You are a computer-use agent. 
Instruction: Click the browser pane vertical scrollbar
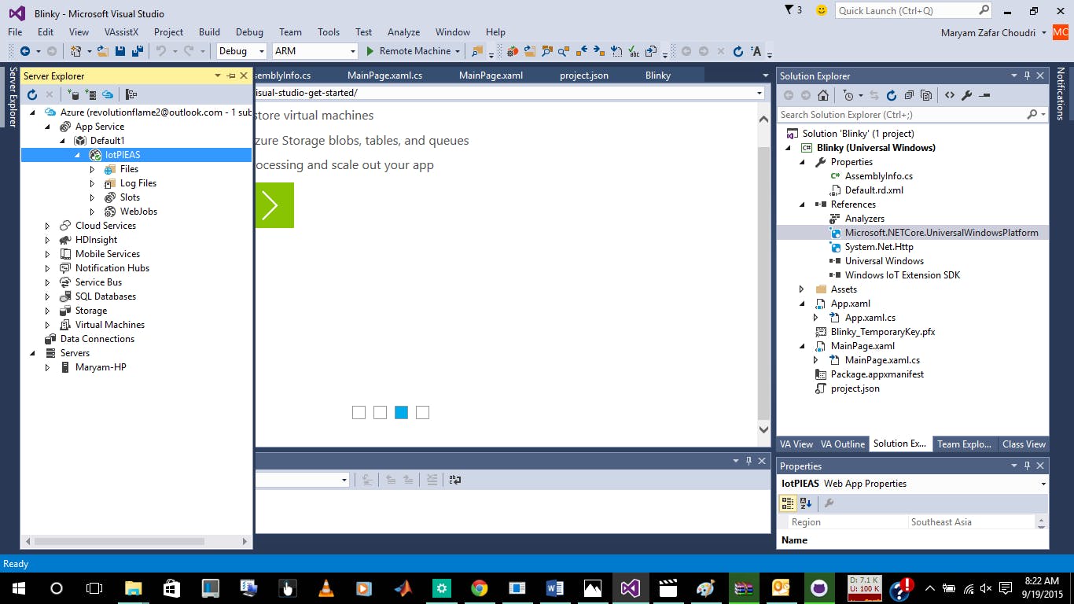(x=763, y=283)
